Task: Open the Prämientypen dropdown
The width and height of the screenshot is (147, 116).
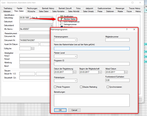Action: (x=66, y=81)
